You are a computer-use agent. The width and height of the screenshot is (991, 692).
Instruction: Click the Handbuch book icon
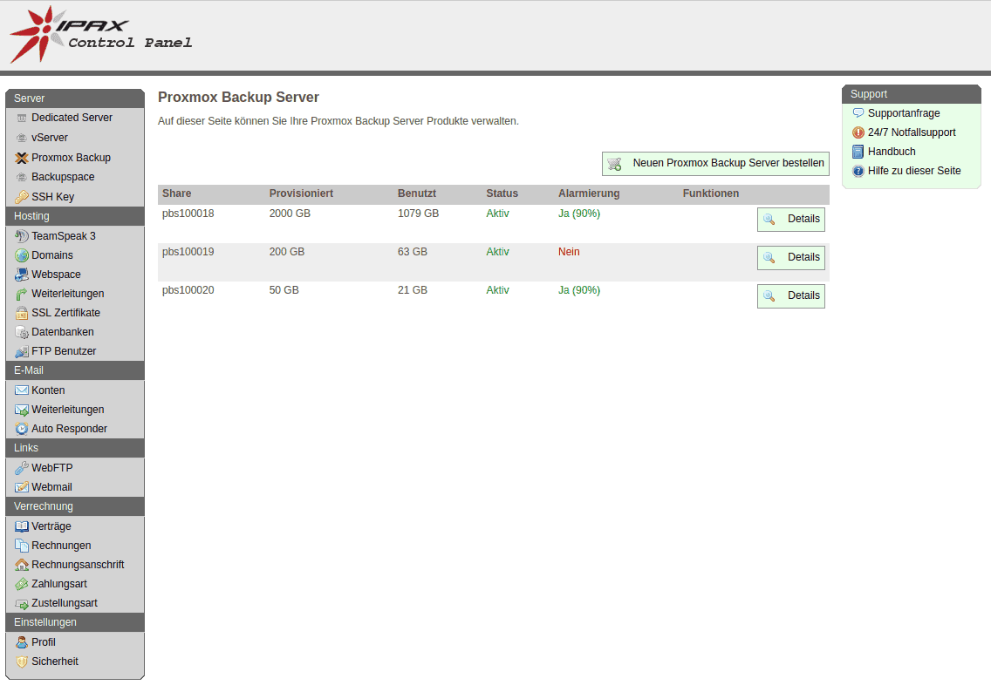point(858,152)
